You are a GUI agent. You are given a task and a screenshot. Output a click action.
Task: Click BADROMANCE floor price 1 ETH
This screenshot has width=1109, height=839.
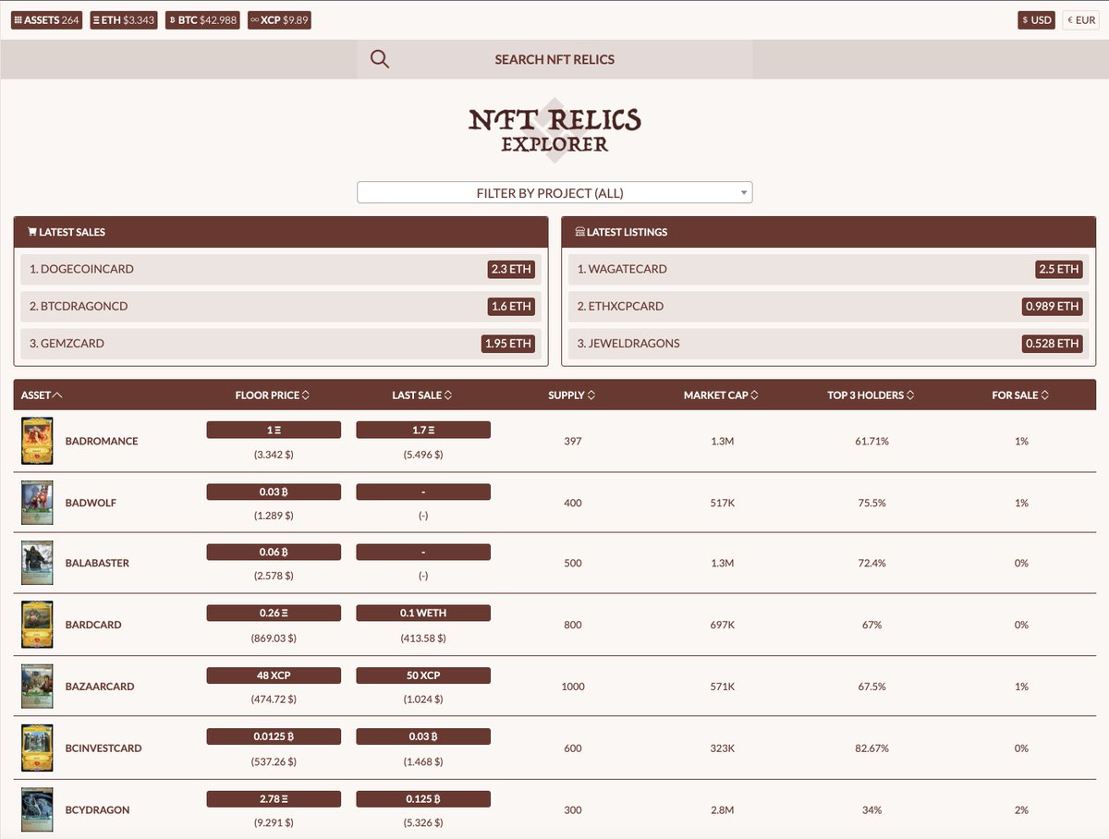click(x=274, y=430)
